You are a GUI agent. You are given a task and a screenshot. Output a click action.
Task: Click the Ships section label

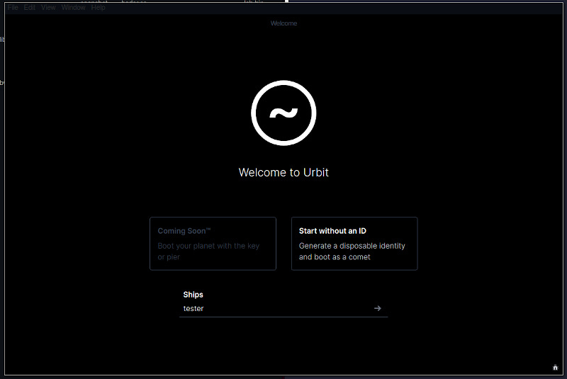click(193, 295)
